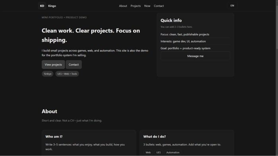The width and height of the screenshot is (278, 156).
Task: Open the Projects nav link
Action: (136, 6)
